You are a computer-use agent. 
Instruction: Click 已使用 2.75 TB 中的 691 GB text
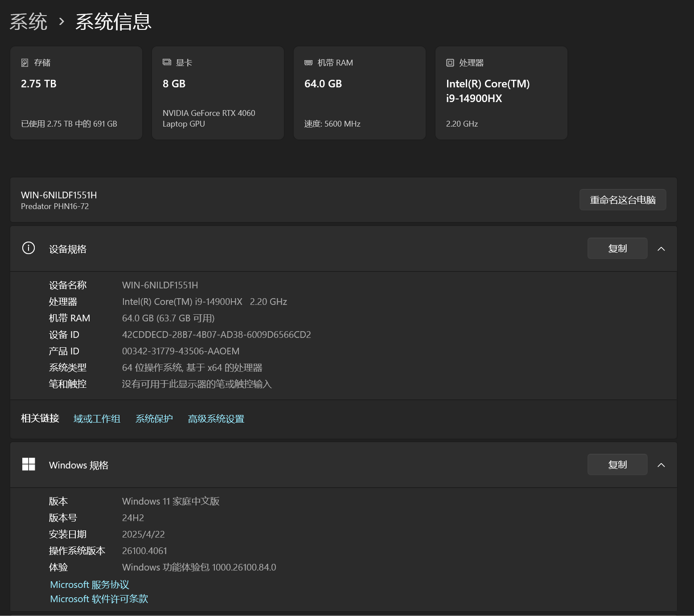(69, 123)
